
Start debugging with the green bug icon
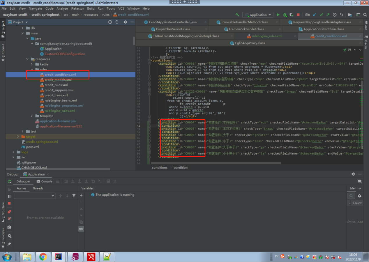point(285,15)
